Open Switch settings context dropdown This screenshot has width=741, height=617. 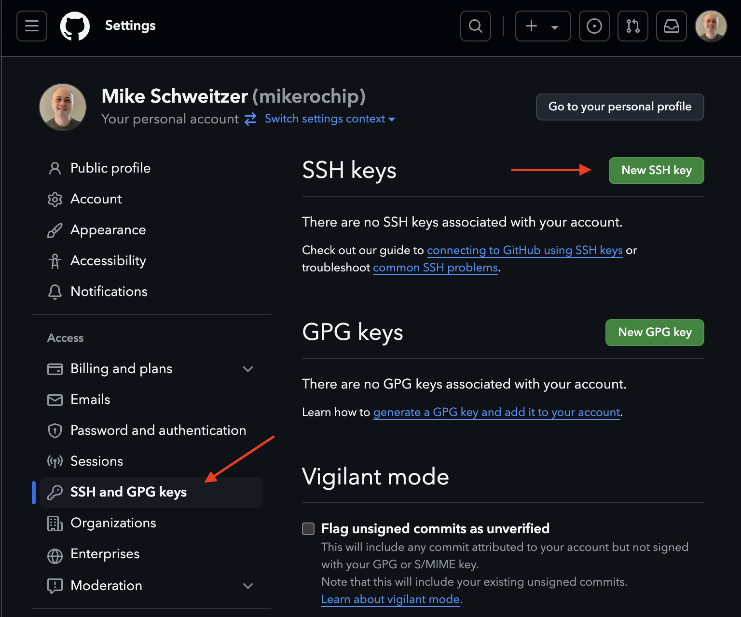[330, 119]
